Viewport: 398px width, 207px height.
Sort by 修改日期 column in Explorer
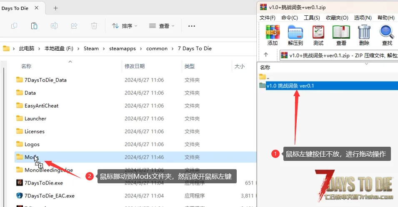135,67
